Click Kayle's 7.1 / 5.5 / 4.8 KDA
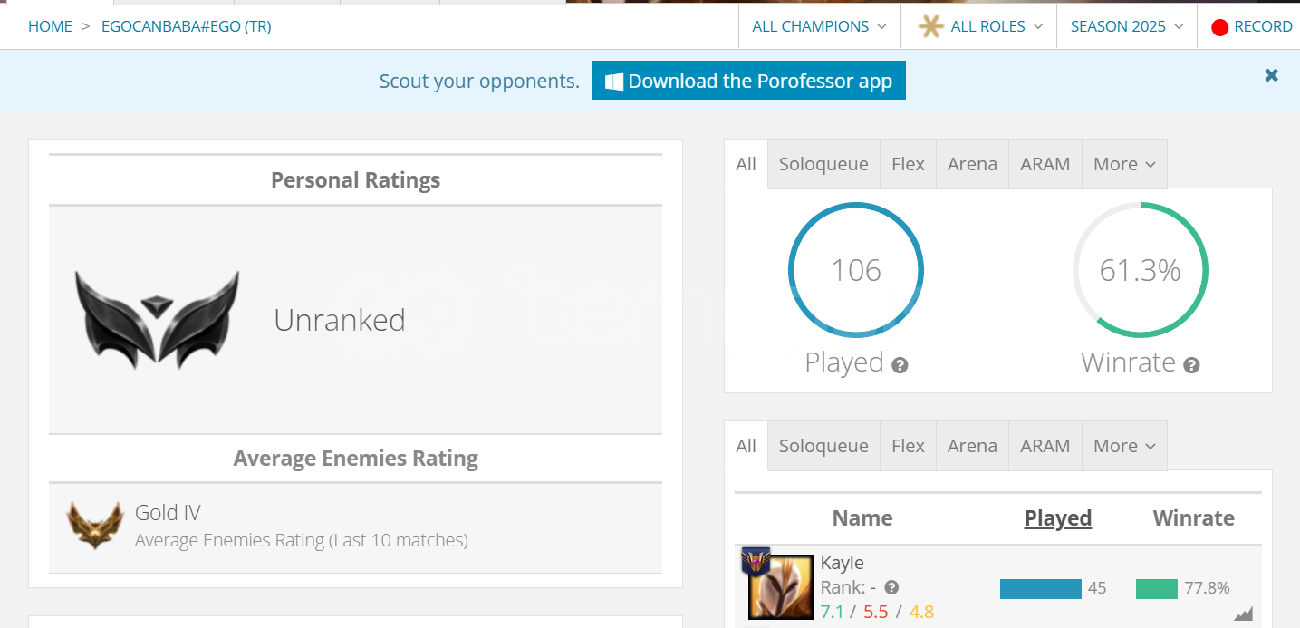The height and width of the screenshot is (628, 1300). click(x=877, y=612)
